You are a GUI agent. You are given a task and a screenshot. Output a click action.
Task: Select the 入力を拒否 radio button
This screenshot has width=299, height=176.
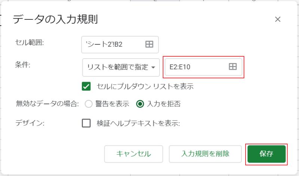(x=140, y=104)
